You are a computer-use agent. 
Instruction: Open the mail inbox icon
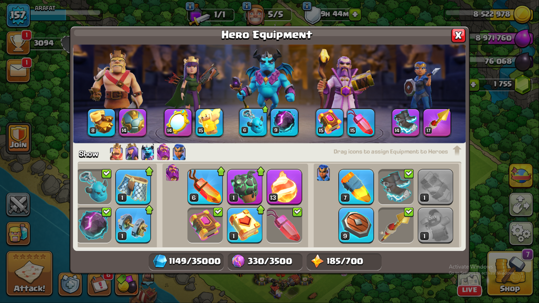(18, 70)
